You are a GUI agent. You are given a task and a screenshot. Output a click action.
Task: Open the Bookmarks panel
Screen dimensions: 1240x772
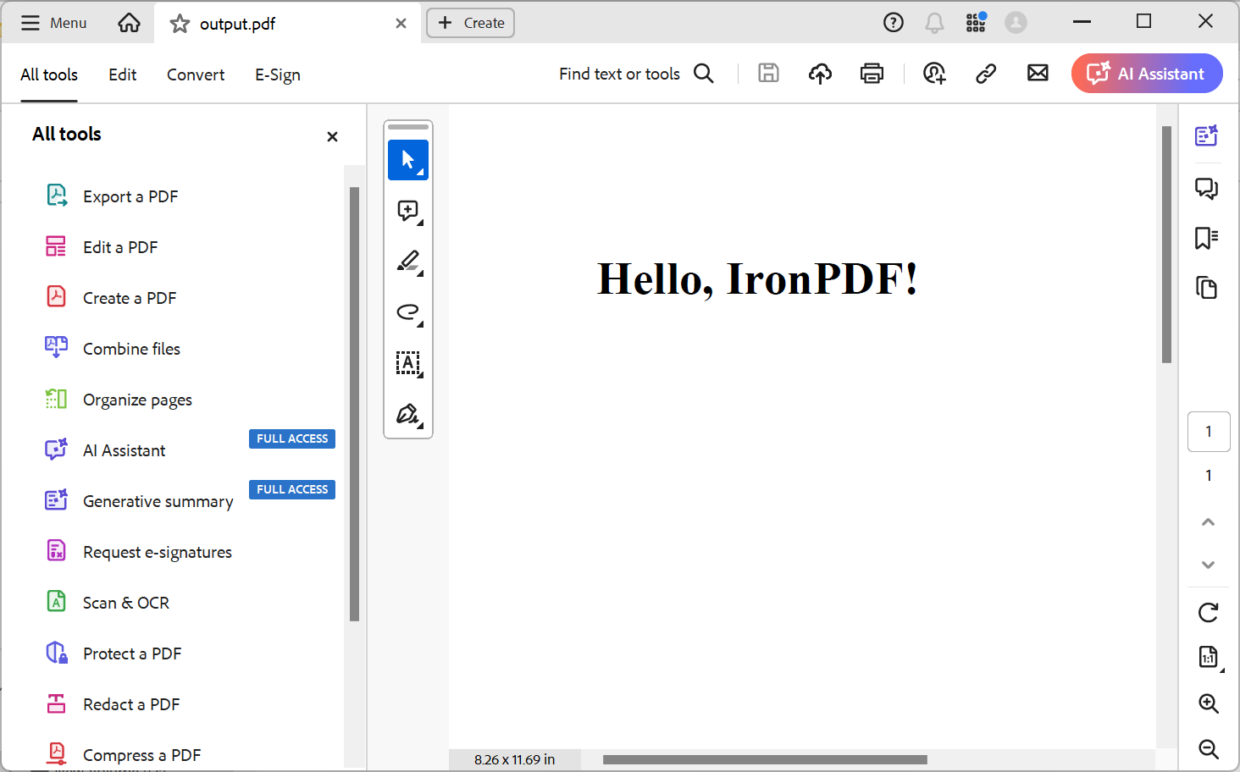[x=1206, y=238]
